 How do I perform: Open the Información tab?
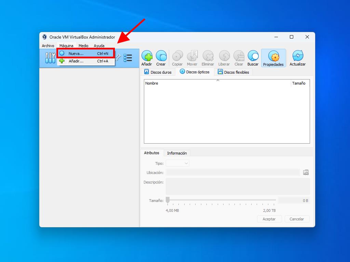click(x=177, y=153)
